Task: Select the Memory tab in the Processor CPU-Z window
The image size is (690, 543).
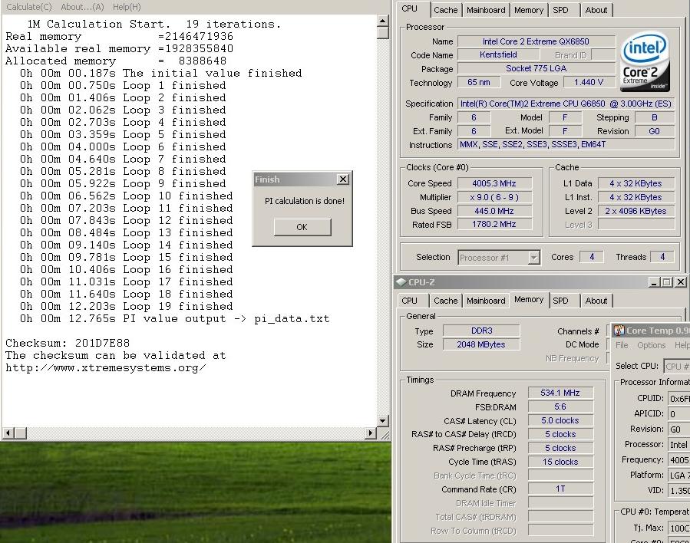Action: coord(529,10)
